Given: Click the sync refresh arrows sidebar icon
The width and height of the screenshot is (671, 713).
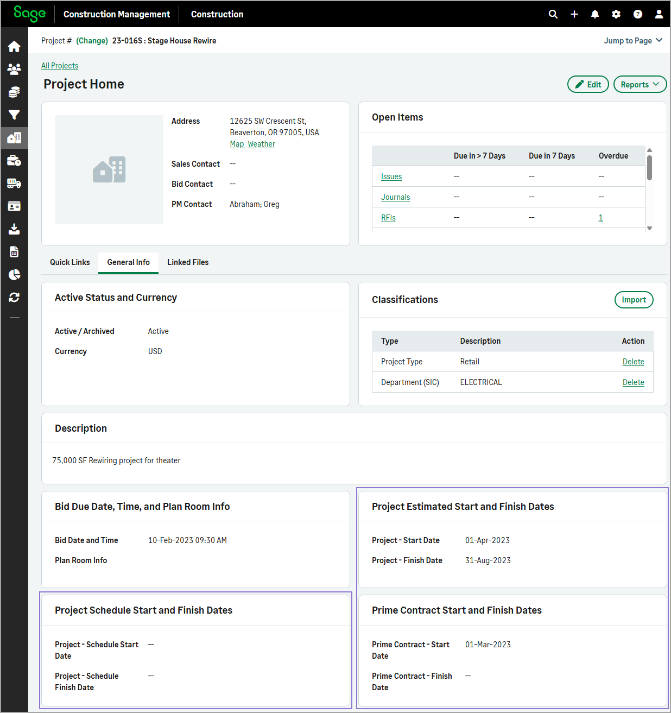Looking at the screenshot, I should click(x=14, y=297).
